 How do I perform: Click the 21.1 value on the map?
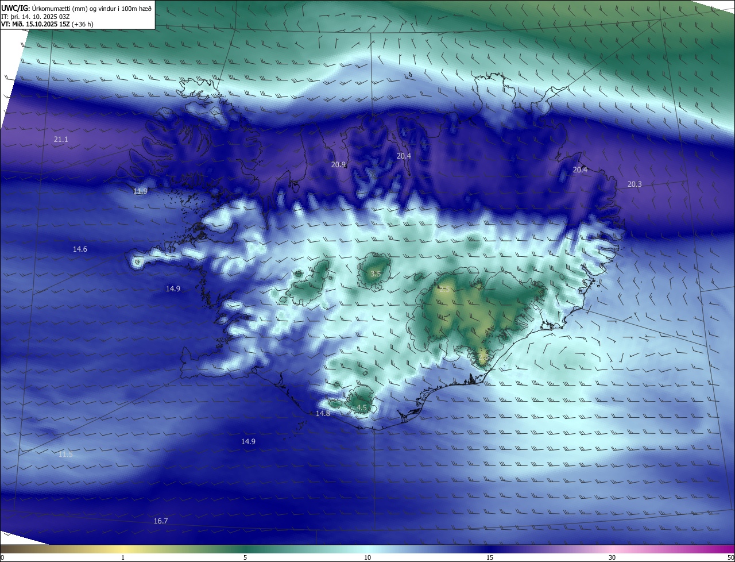61,140
